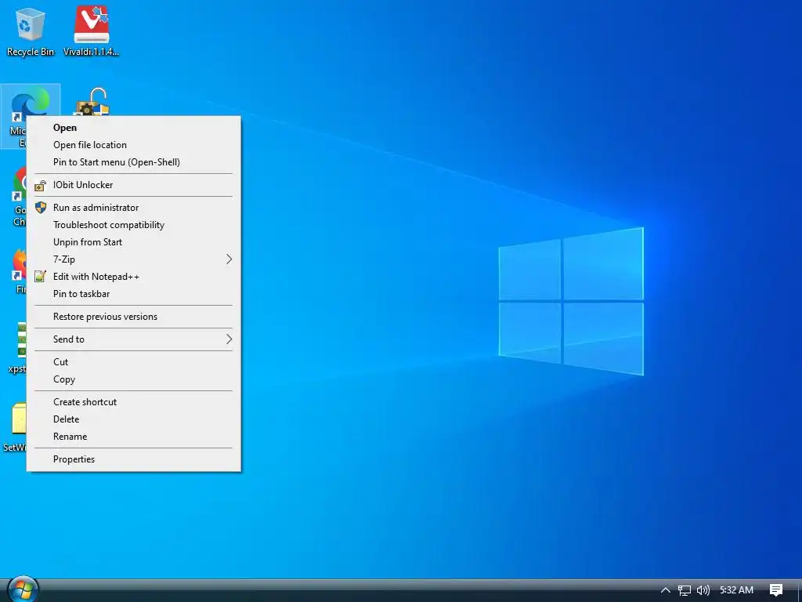Screen dimensions: 802x602
Task: Click the 5:32 AM taskbar clock
Action: [736, 590]
